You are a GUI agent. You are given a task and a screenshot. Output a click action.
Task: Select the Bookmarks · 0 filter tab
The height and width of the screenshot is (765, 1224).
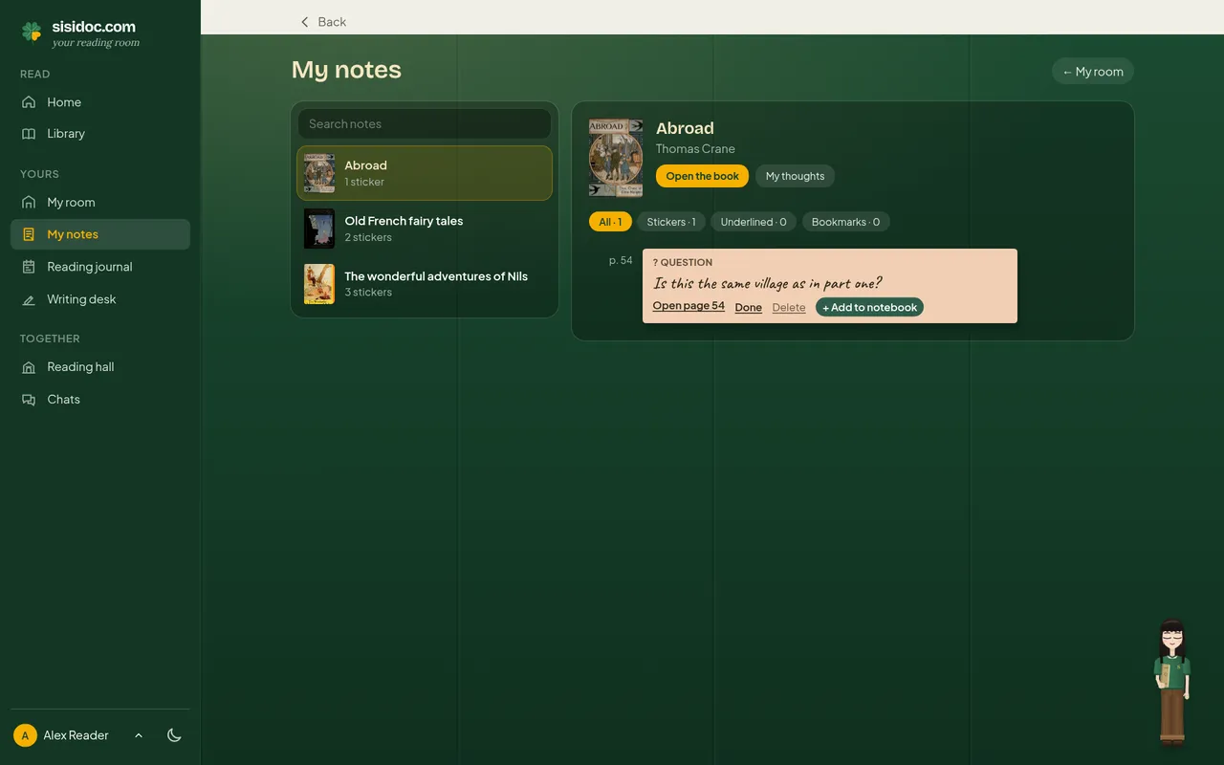(845, 222)
